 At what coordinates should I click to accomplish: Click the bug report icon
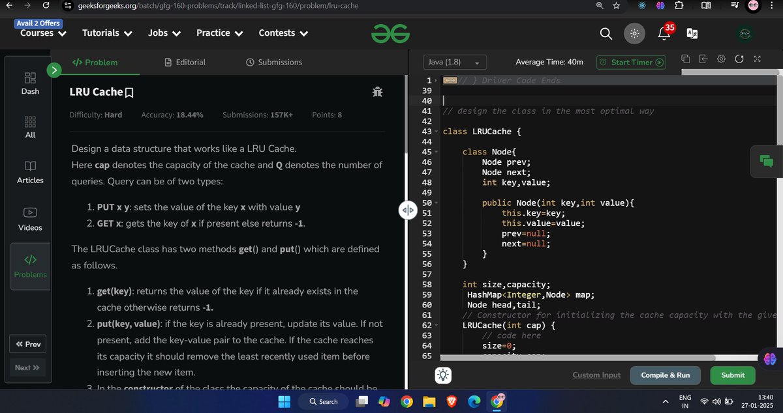pos(377,92)
